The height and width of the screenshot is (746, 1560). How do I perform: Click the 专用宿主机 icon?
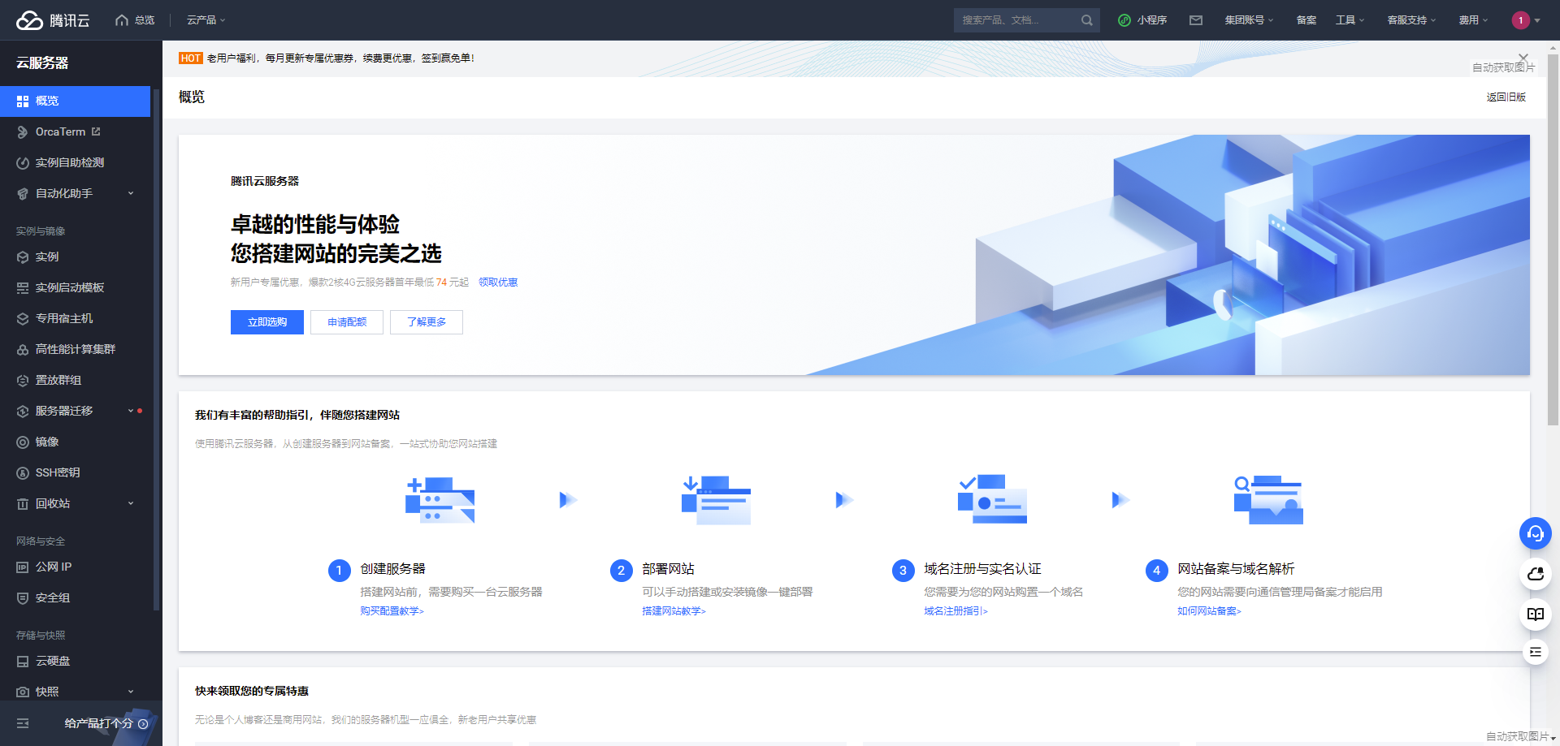pos(23,319)
